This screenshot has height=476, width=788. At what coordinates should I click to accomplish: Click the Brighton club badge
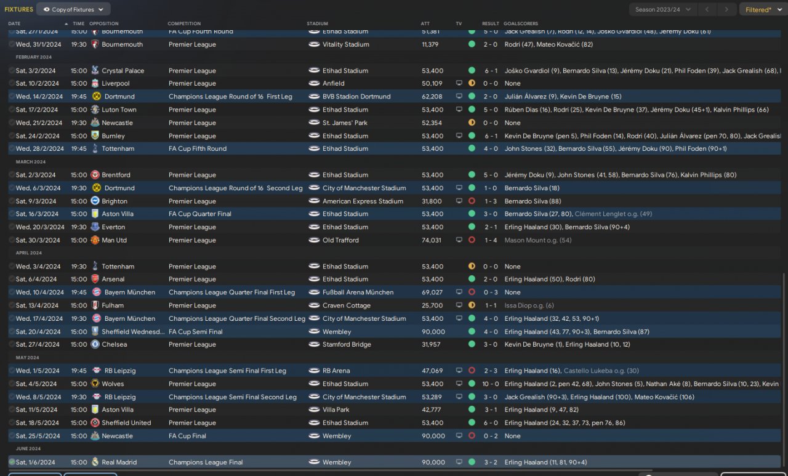tap(95, 201)
